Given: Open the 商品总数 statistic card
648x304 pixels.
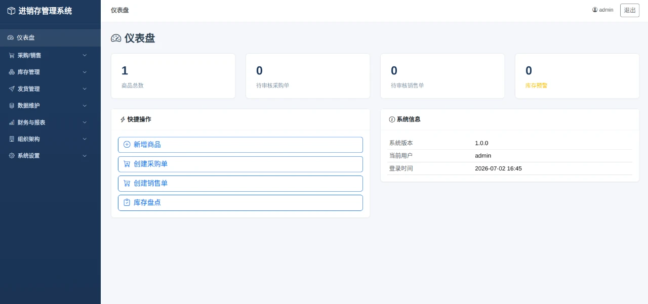Looking at the screenshot, I should 173,76.
